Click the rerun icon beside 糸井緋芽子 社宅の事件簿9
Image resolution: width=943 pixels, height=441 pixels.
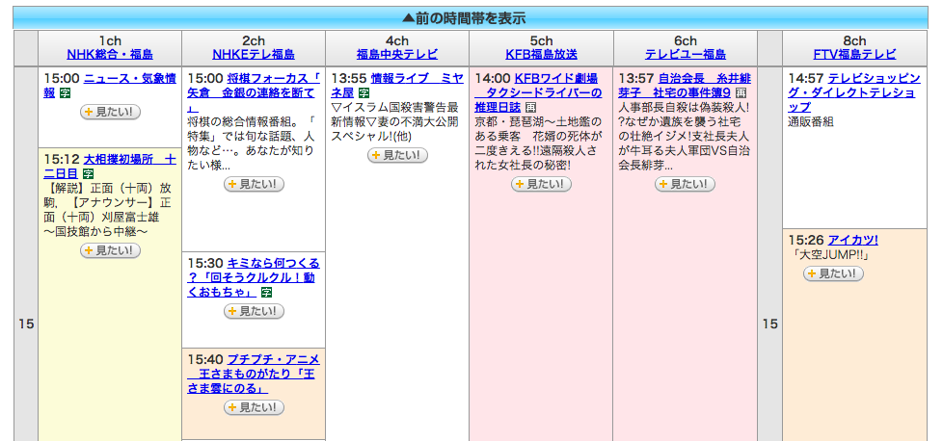(x=741, y=93)
